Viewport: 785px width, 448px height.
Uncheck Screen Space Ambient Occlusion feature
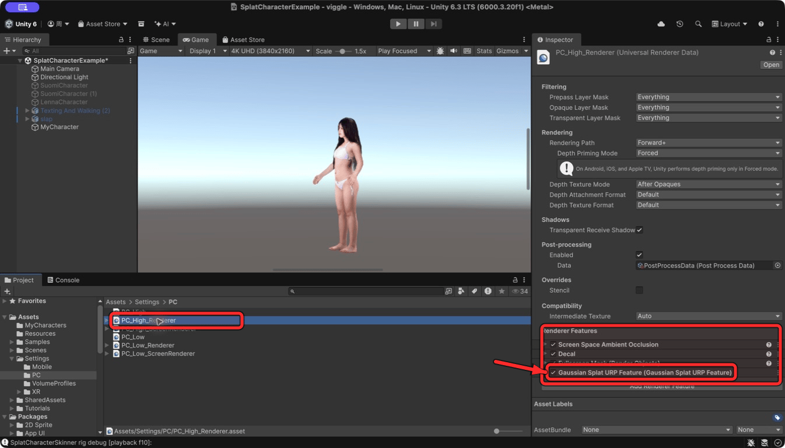(x=553, y=345)
